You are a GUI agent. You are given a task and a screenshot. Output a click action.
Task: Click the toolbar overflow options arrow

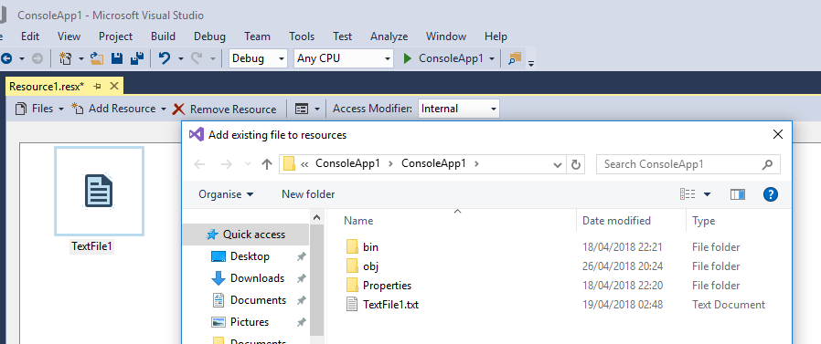(x=531, y=63)
